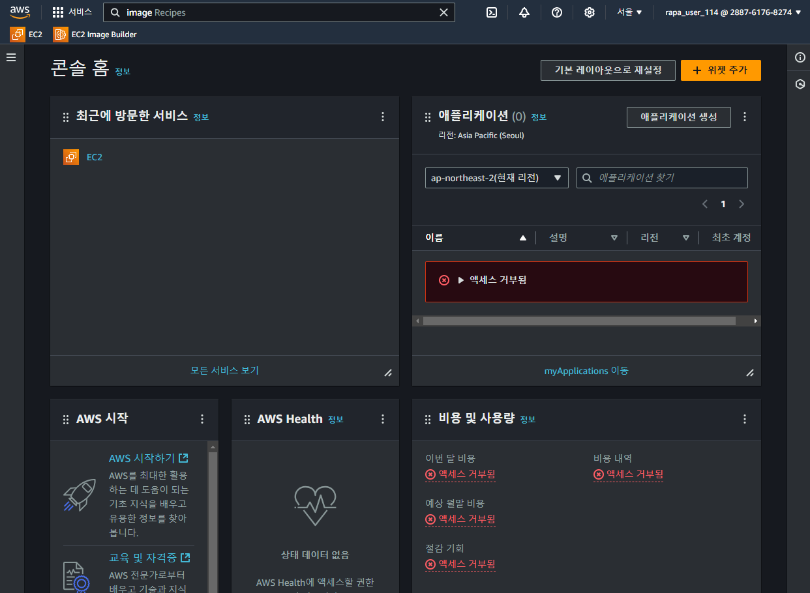The image size is (810, 593).
Task: Click Access denied under Savings opportunities
Action: pos(460,564)
